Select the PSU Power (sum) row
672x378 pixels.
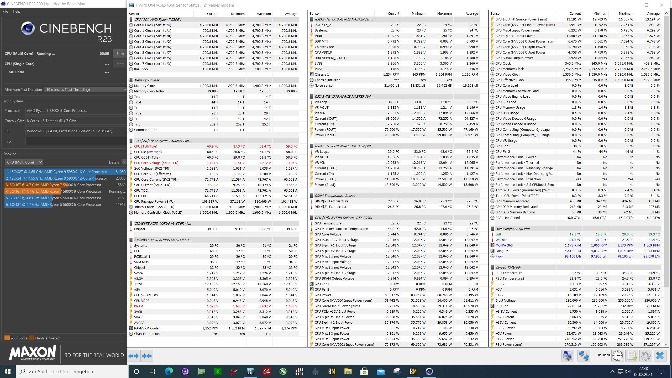[x=576, y=344]
